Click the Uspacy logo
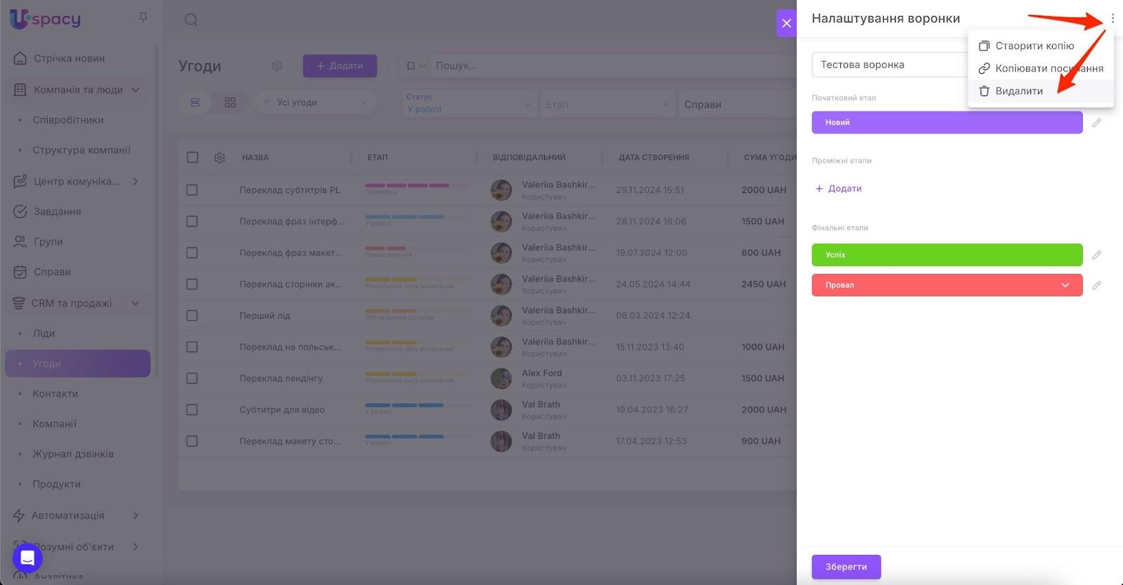Image resolution: width=1123 pixels, height=585 pixels. (x=45, y=19)
